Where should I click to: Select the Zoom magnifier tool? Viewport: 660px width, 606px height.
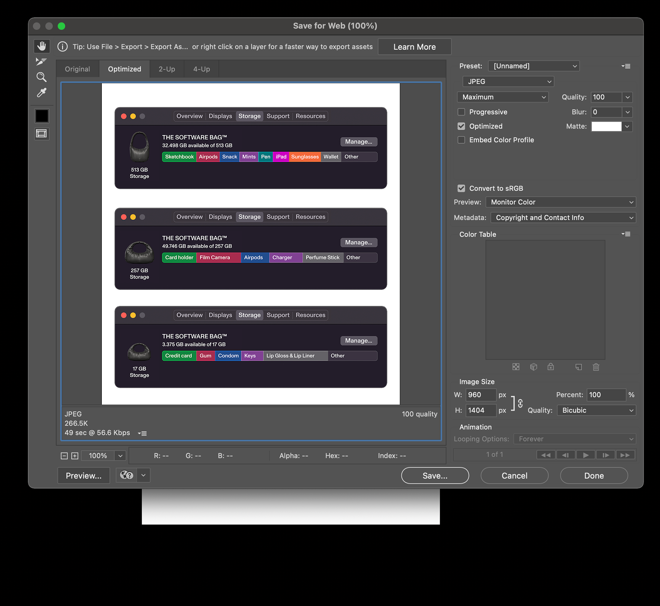tap(42, 77)
